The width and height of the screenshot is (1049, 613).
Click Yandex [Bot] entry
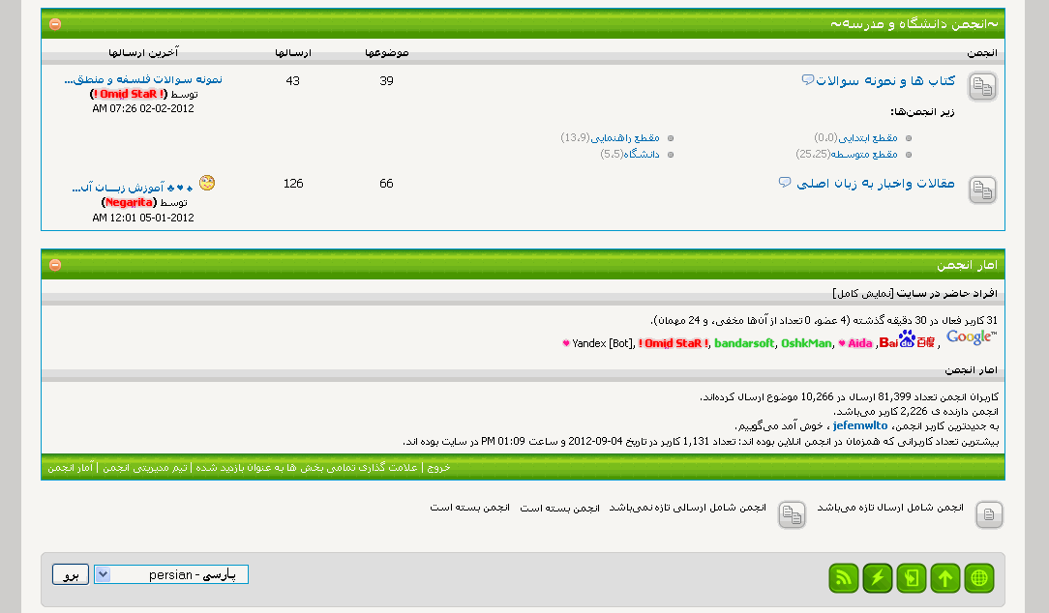click(602, 343)
